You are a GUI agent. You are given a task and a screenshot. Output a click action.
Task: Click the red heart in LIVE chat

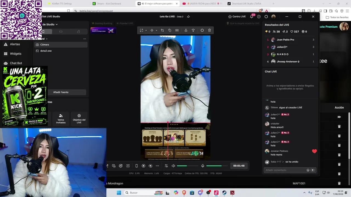tap(314, 151)
